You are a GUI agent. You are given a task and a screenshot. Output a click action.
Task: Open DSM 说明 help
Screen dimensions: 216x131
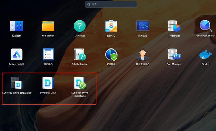click(80, 26)
